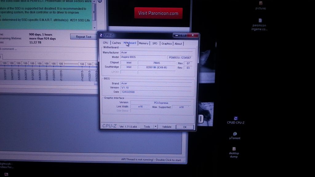Viewport: 315px width, 177px height.
Task: Click the Repeat Test button
Action: click(84, 37)
